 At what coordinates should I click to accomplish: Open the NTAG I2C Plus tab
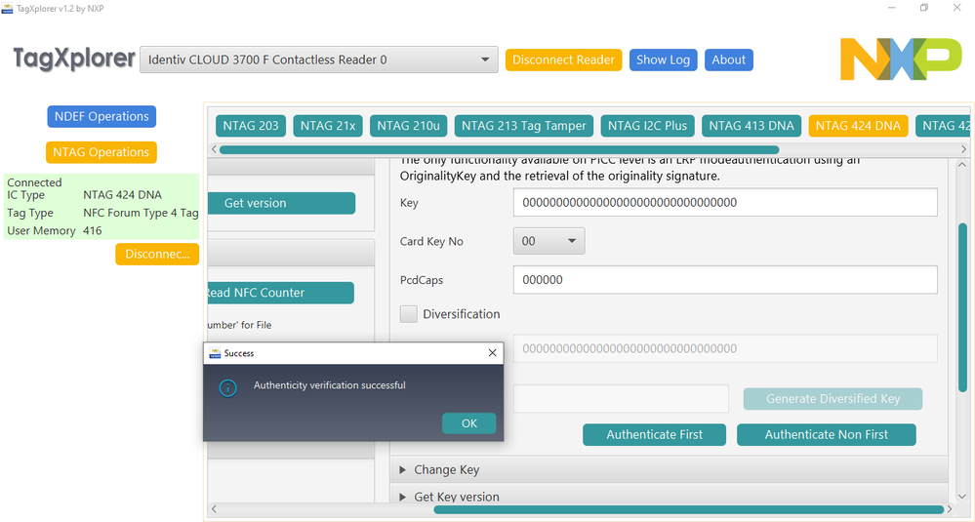coord(647,126)
